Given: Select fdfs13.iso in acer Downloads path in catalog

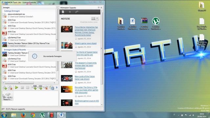Looking at the screenshot, I should [29, 21].
